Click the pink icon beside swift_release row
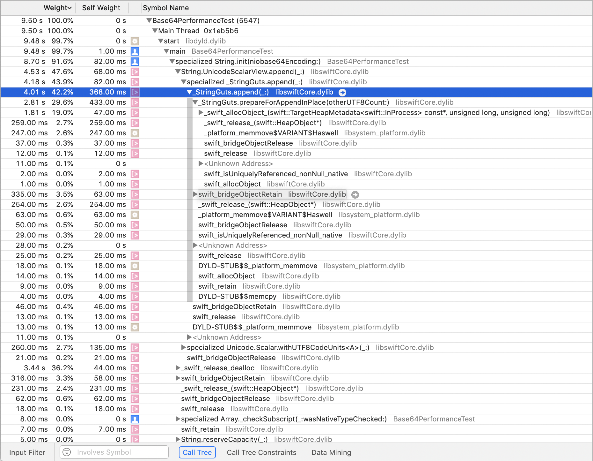Screen dimensions: 593x461 click(x=135, y=154)
